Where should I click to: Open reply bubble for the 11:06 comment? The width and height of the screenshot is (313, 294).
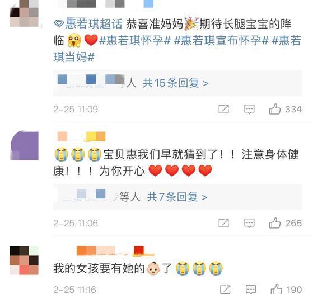(249, 223)
